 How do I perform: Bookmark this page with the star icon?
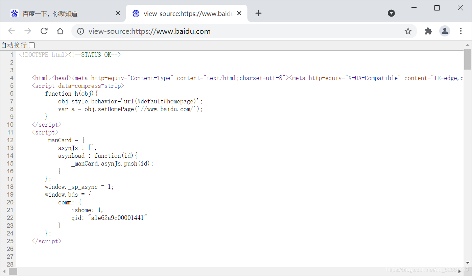pos(408,31)
